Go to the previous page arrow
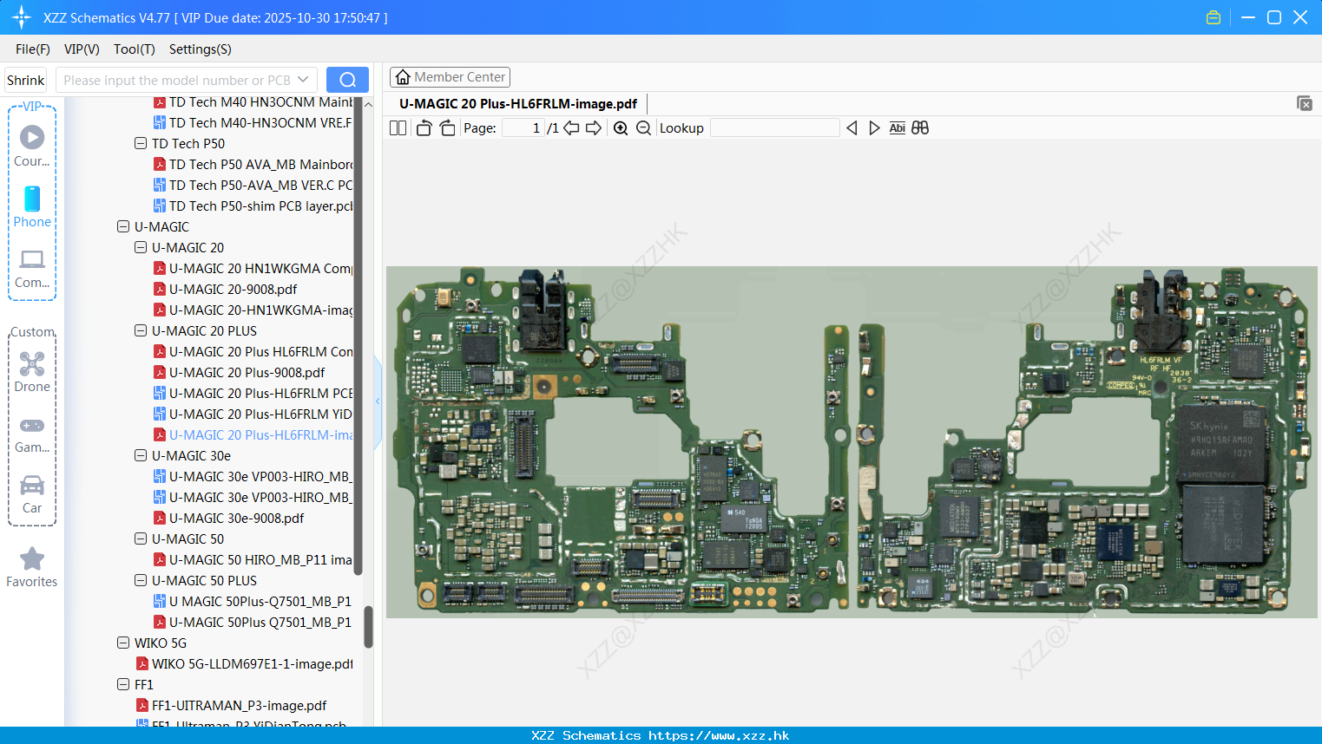This screenshot has width=1322, height=744. [x=571, y=128]
